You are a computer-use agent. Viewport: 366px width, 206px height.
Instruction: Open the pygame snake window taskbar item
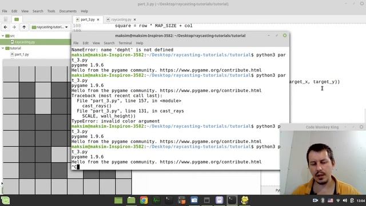coord(245,200)
